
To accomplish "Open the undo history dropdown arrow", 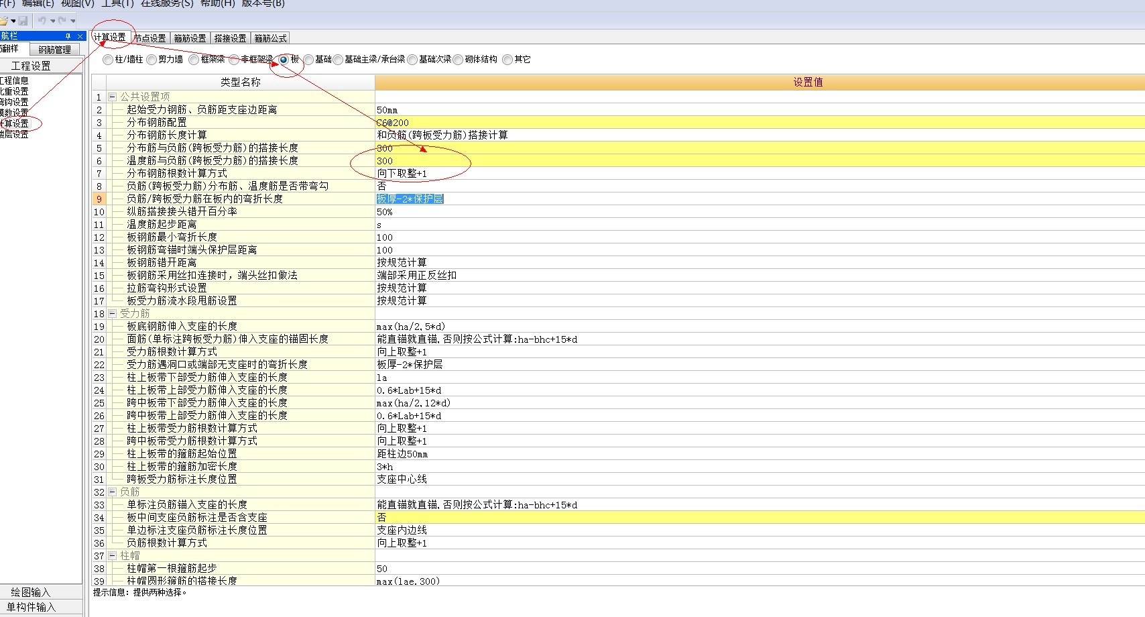I will (52, 21).
